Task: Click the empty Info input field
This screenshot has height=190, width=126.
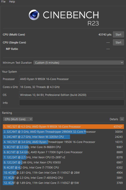Action: (72, 103)
